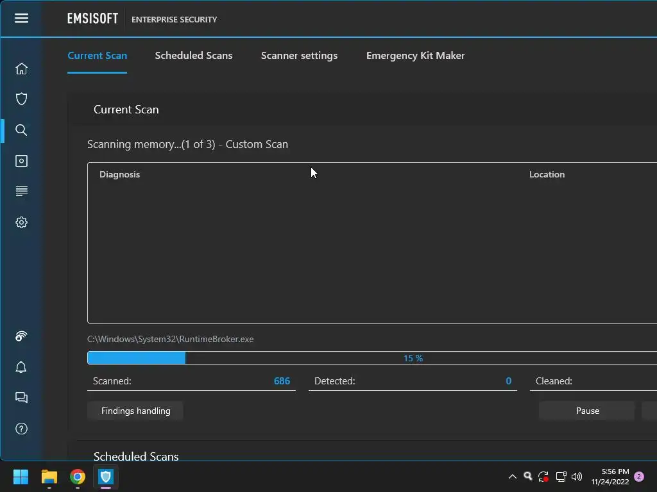Select the Scan magnifier icon in sidebar
This screenshot has height=492, width=657.
21,130
